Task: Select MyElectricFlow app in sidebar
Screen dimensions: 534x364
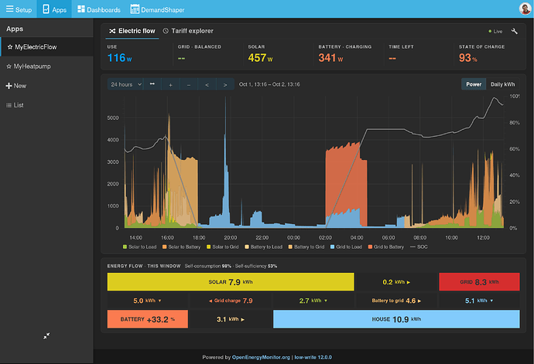Action: [x=46, y=47]
